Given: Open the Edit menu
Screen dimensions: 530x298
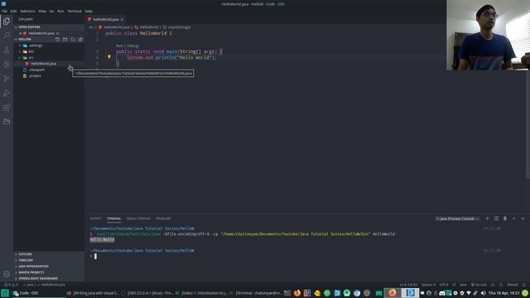Looking at the screenshot, I should [x=13, y=11].
